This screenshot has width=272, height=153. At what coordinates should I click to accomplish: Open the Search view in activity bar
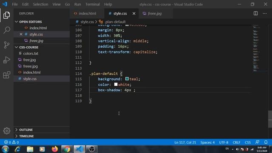pyautogui.click(x=7, y=30)
